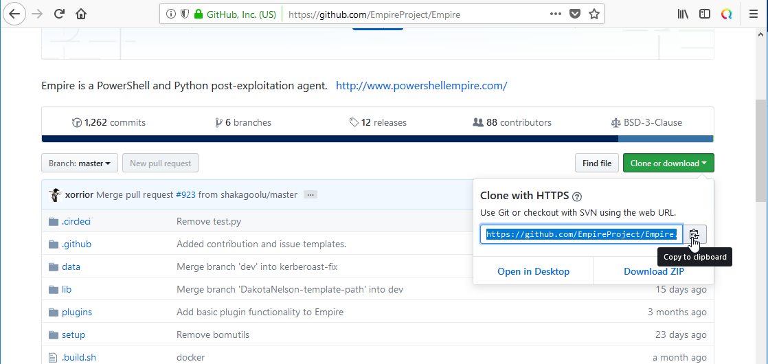
Task: Open page actions three-dots menu
Action: tap(556, 14)
